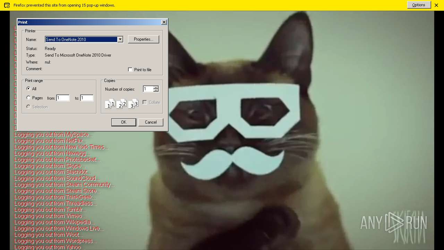Enable Print to file checkbox
This screenshot has height=250, width=444.
click(x=130, y=70)
